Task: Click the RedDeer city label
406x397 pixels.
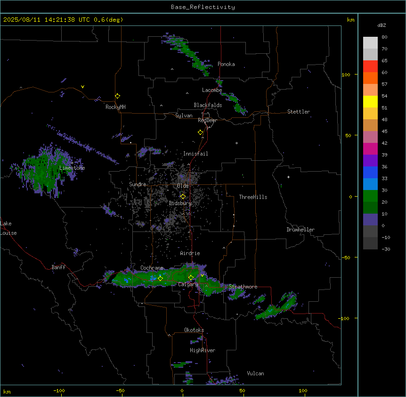Action: [x=207, y=120]
